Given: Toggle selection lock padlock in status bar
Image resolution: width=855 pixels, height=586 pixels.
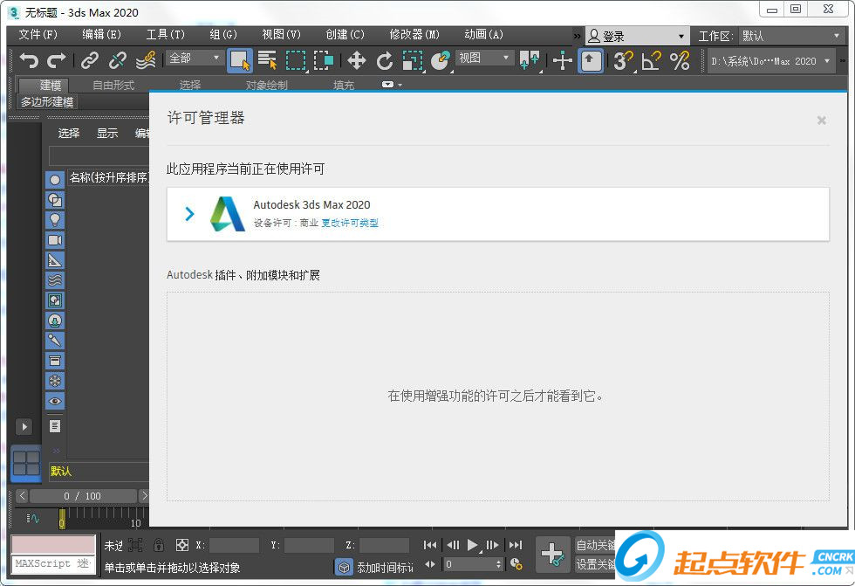Looking at the screenshot, I should tap(158, 545).
